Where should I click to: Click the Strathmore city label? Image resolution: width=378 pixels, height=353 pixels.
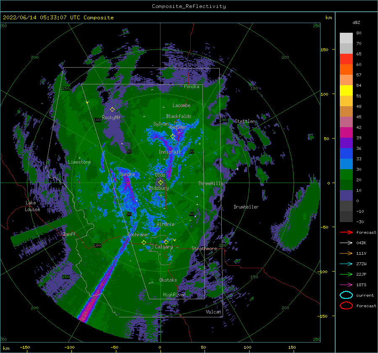(204, 248)
